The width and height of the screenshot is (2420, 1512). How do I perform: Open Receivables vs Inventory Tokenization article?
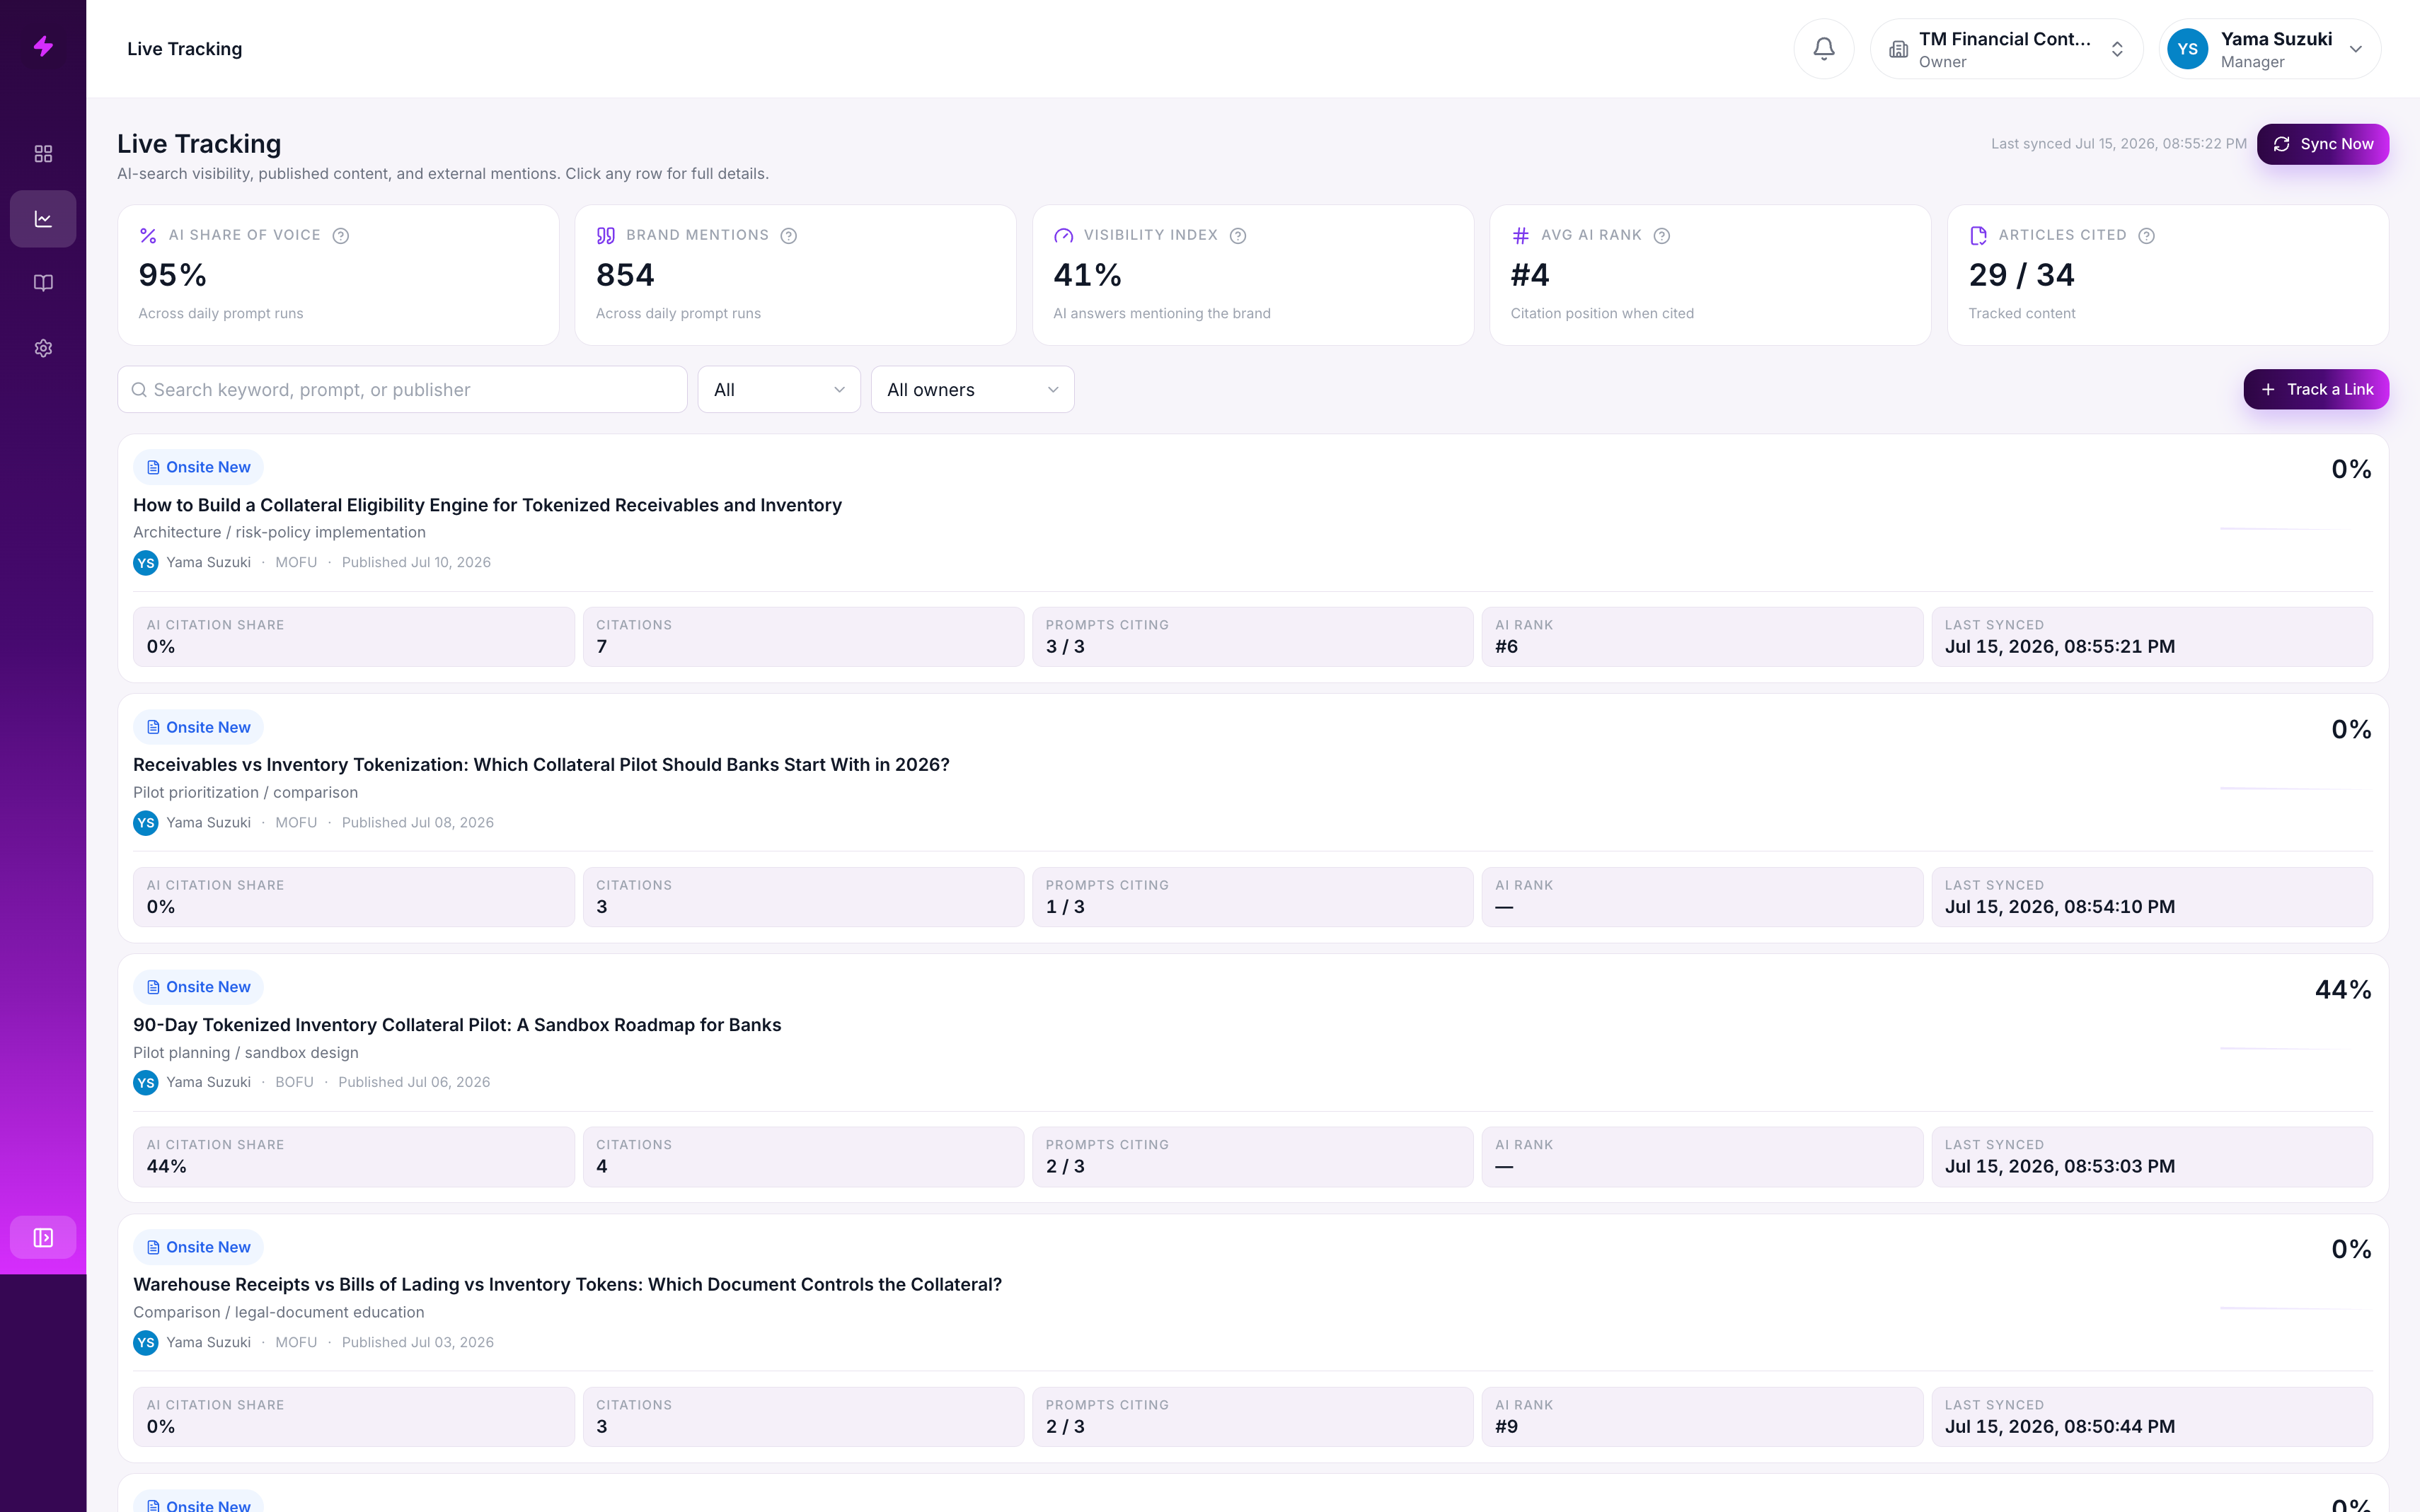(541, 765)
